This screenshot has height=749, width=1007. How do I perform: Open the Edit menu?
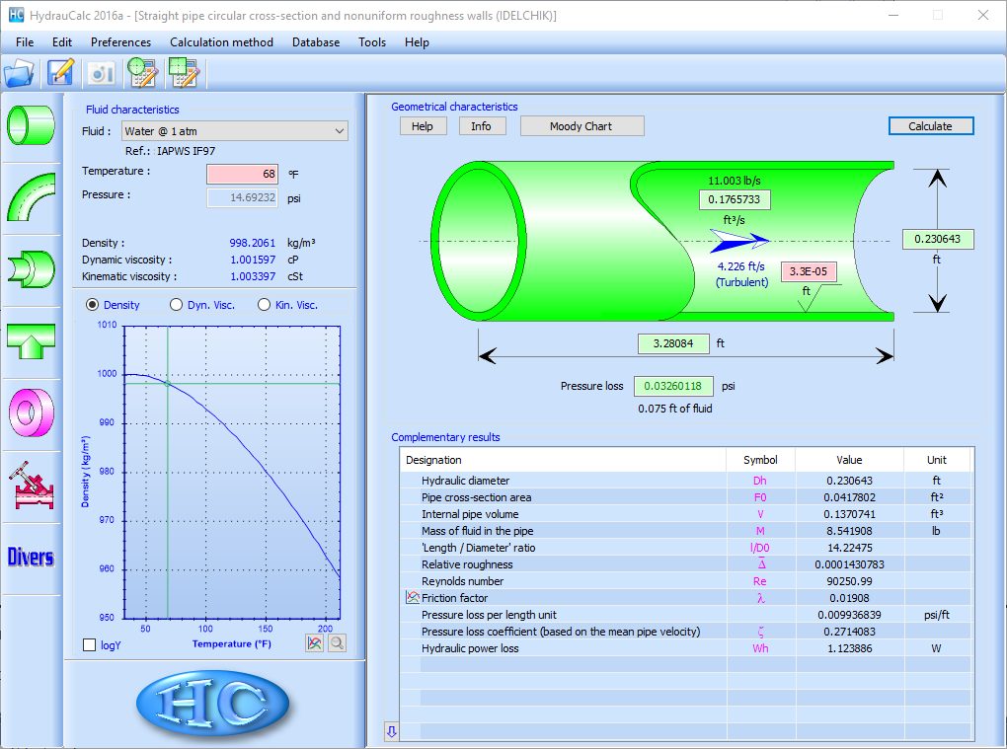tap(61, 42)
